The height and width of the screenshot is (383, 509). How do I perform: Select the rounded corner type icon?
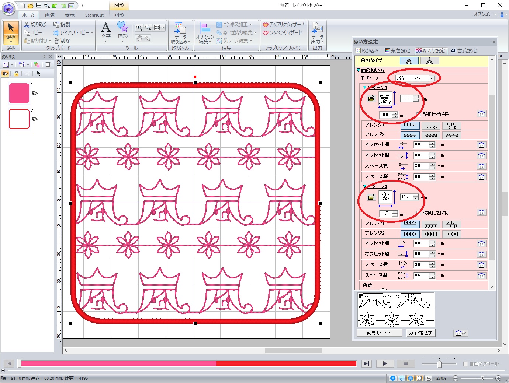409,61
